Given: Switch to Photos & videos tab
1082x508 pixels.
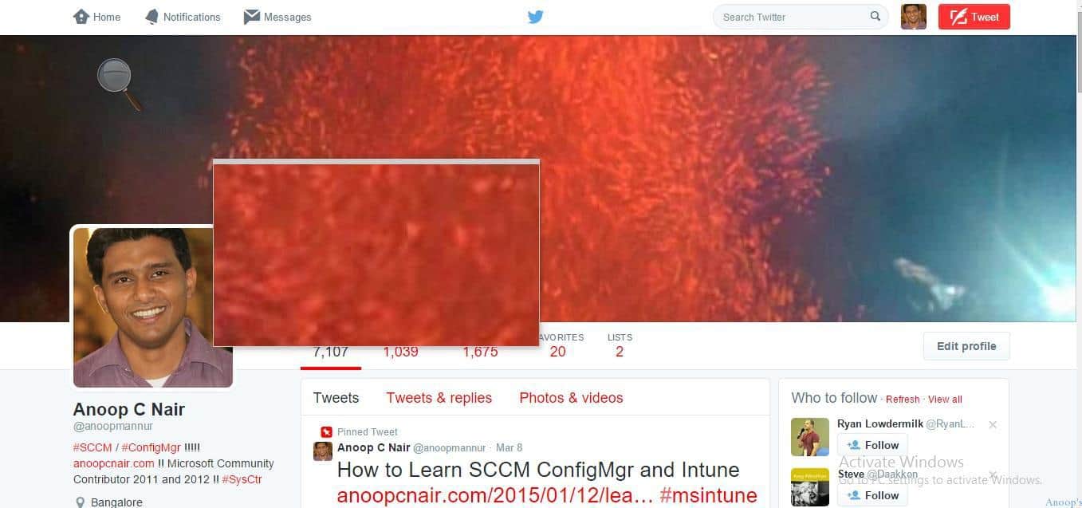Looking at the screenshot, I should [x=571, y=398].
